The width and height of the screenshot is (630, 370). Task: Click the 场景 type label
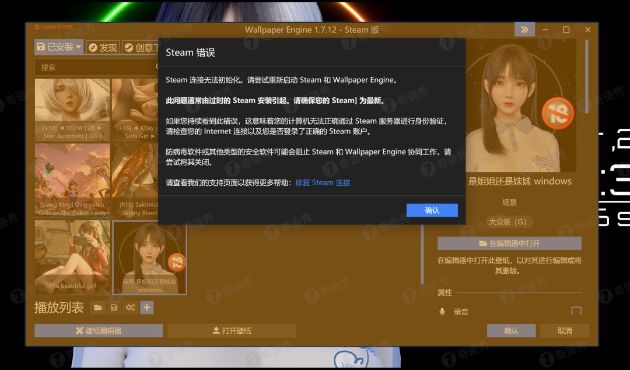tap(509, 203)
